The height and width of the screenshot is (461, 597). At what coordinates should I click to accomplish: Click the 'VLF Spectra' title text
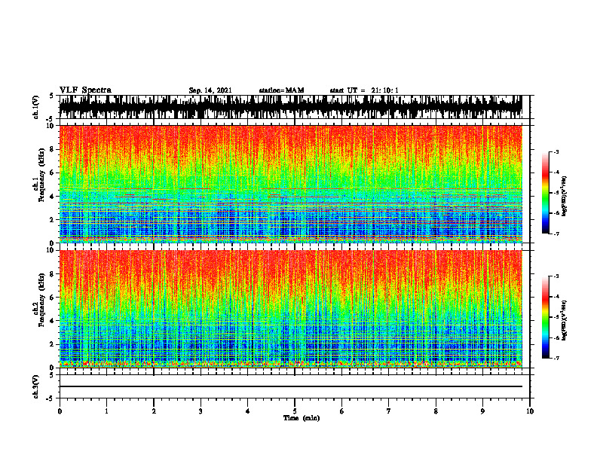(85, 90)
